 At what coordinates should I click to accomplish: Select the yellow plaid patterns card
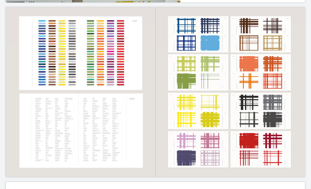[198, 111]
